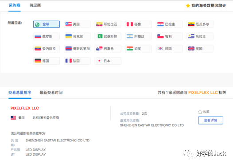Select the 全球 globe filter

(47, 24)
